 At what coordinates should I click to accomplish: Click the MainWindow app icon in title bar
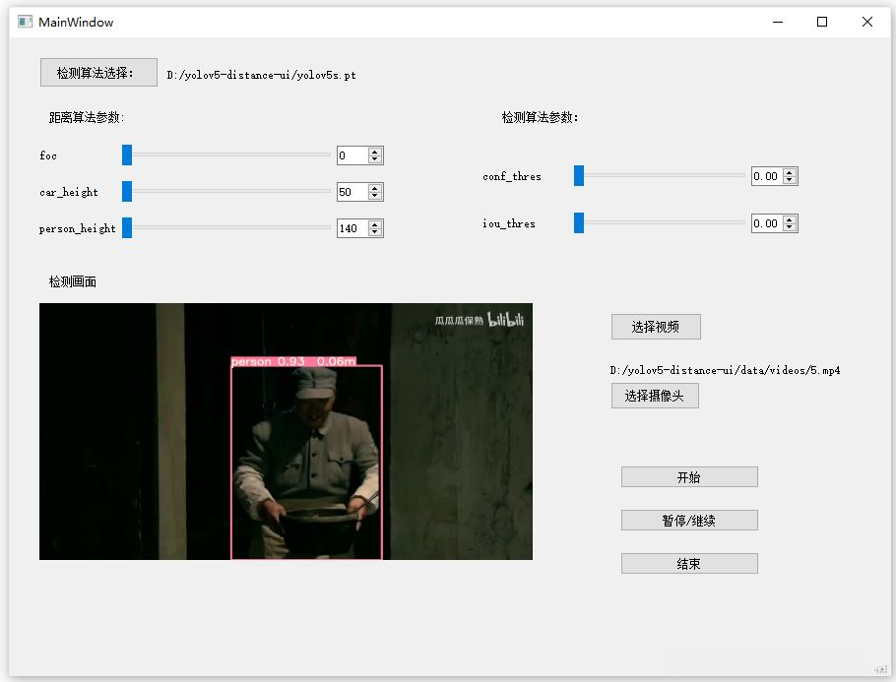pyautogui.click(x=26, y=22)
